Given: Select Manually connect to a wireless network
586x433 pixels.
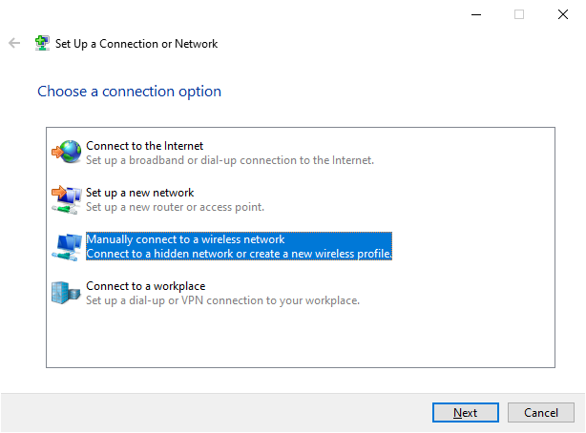Looking at the screenshot, I should coord(185,239).
